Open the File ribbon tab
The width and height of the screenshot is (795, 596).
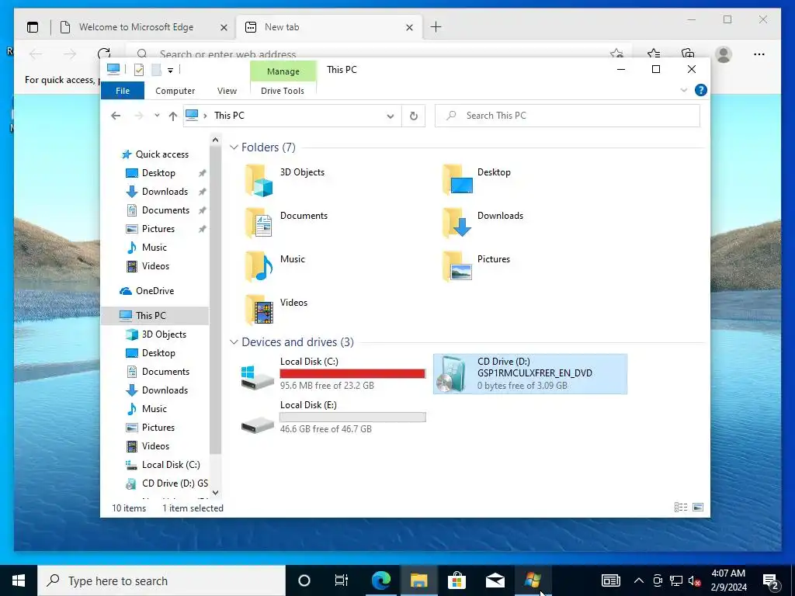123,91
